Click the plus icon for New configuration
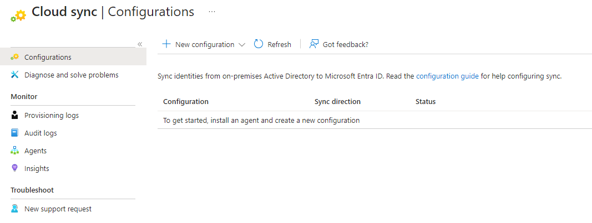This screenshot has width=592, height=223. coord(166,44)
